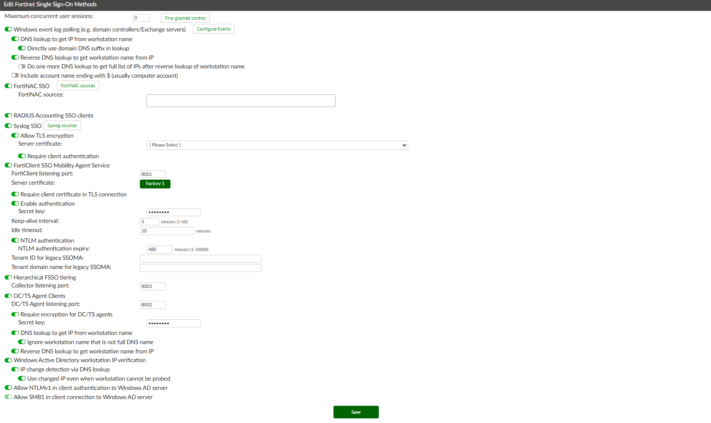Toggle IP change detection via DNS lookup
The height and width of the screenshot is (423, 711).
[15, 369]
